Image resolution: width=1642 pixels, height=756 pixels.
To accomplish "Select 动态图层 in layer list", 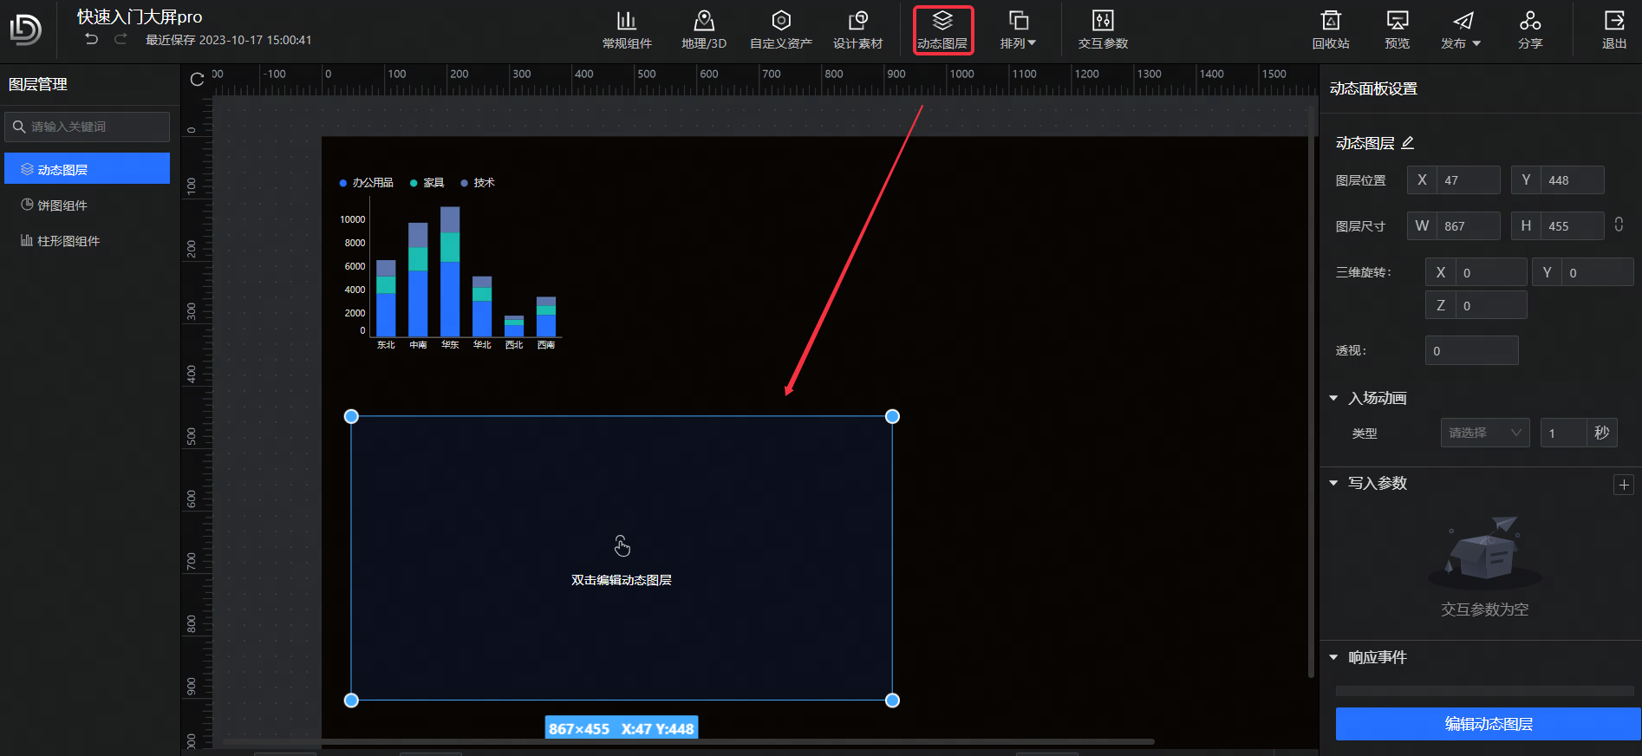I will [x=88, y=169].
